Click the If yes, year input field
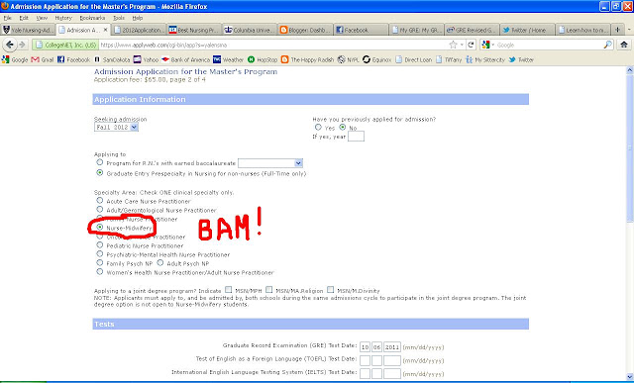634x383 pixels. (x=356, y=137)
